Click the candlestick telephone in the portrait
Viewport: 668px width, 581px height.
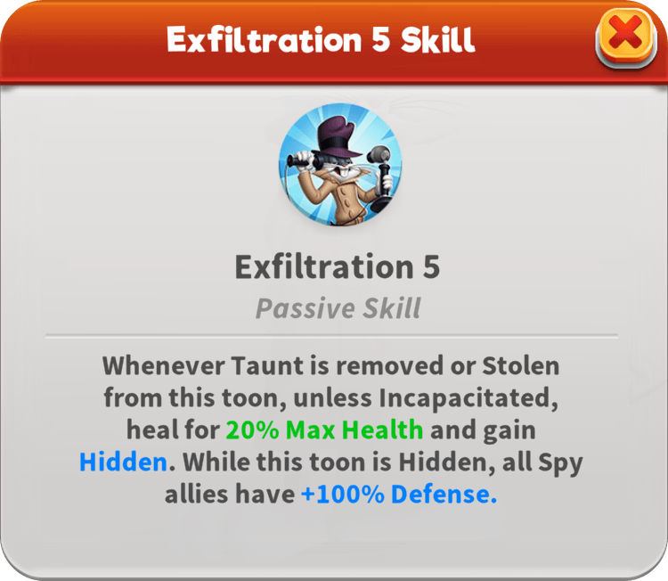point(381,178)
